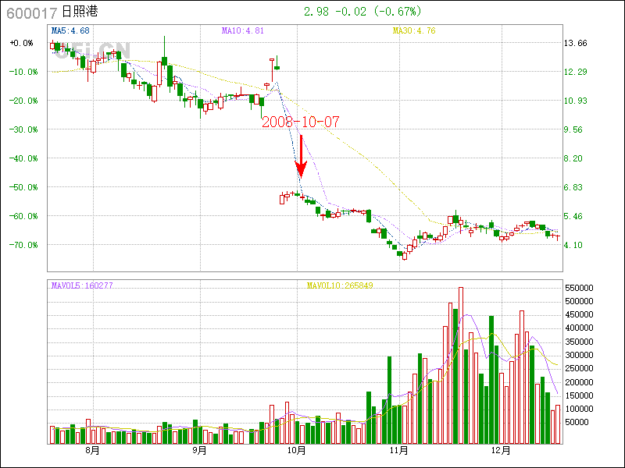The height and width of the screenshot is (468, 625).
Task: Select the MA30:4.76 indicator label
Action: [x=414, y=30]
